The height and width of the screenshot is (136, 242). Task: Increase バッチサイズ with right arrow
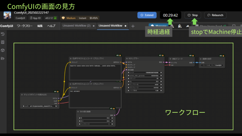point(112,124)
